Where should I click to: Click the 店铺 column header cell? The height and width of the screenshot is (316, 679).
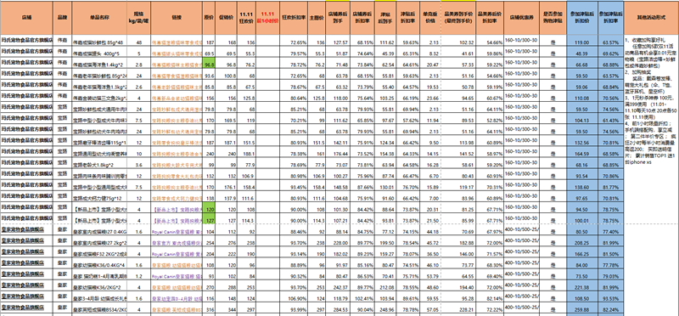pyautogui.click(x=26, y=18)
